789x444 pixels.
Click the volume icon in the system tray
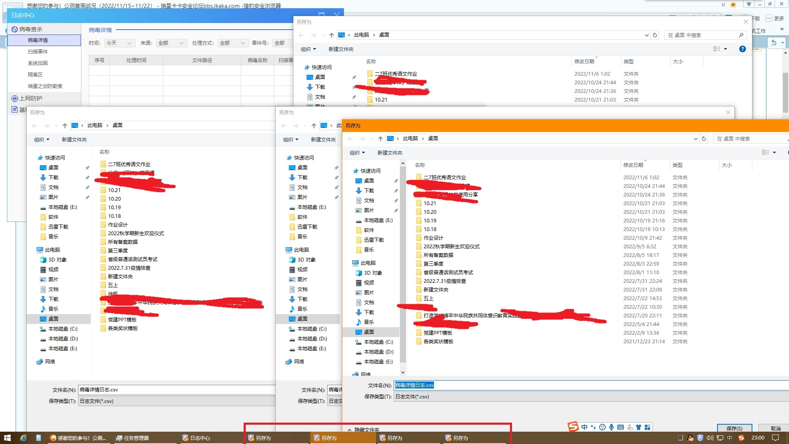pyautogui.click(x=710, y=438)
